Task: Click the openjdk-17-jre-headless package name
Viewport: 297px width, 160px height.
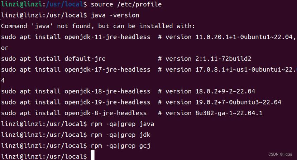Action: click(x=107, y=69)
